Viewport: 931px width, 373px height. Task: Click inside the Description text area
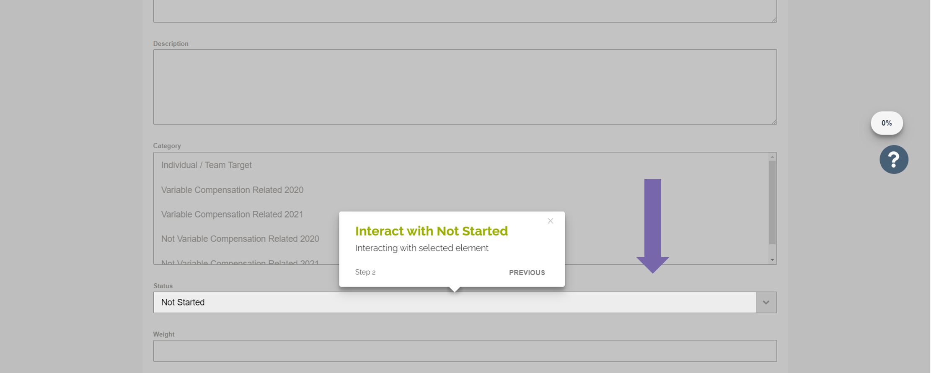[465, 87]
